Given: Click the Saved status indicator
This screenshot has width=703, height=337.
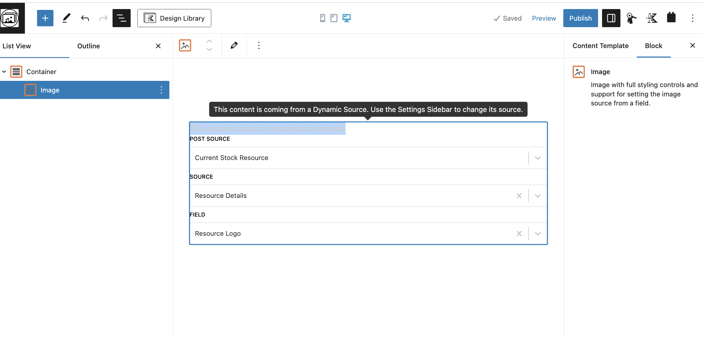Looking at the screenshot, I should point(508,18).
